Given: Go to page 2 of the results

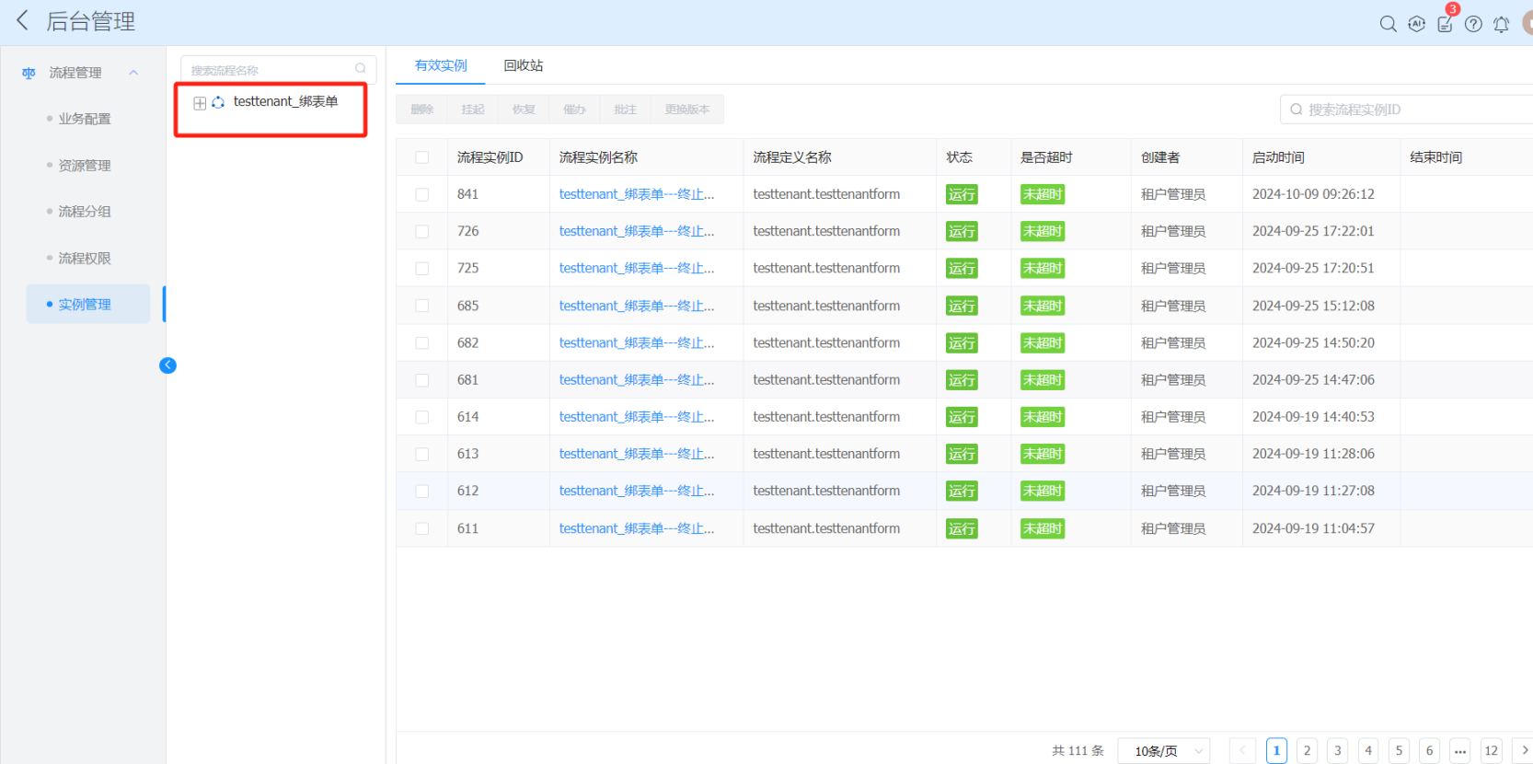Looking at the screenshot, I should [1307, 751].
